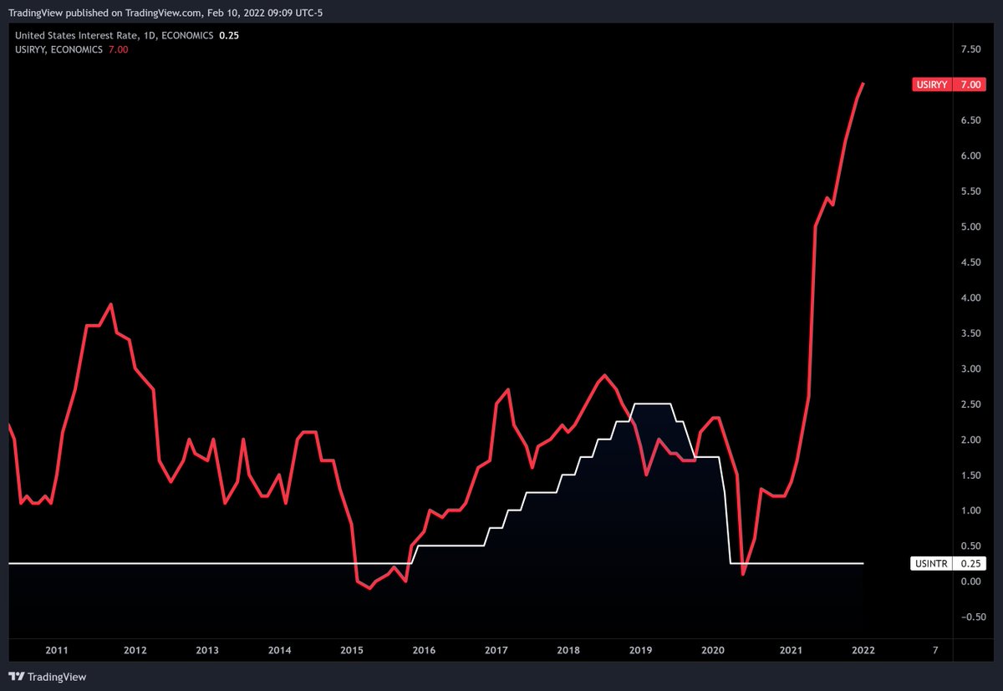Click the 0.00 value on the price axis
This screenshot has width=1003, height=691.
tap(970, 582)
